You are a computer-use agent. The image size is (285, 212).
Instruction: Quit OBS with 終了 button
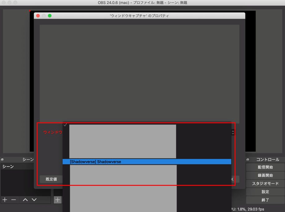tap(265, 200)
